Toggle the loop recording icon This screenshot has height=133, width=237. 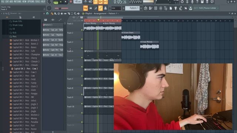pos(106,1)
